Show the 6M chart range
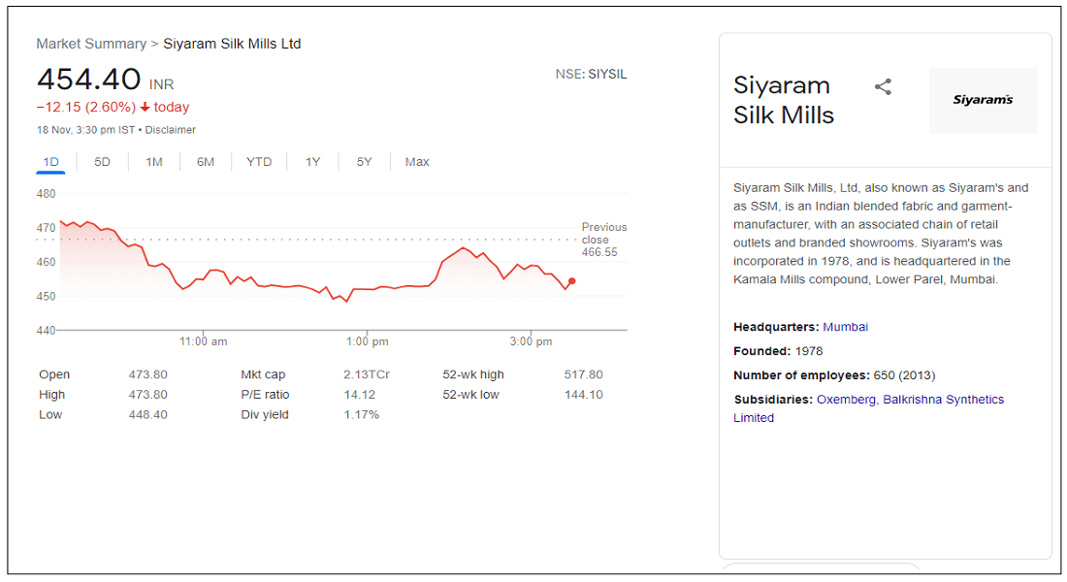Screen dimensions: 1067x582 [x=206, y=162]
